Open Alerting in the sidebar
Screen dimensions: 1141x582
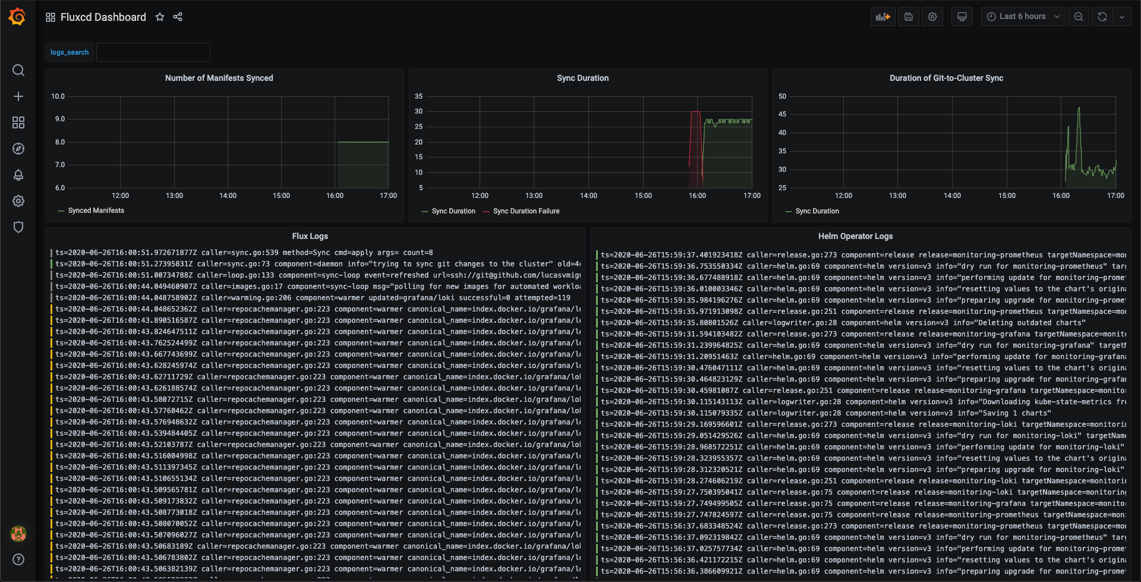[x=18, y=175]
